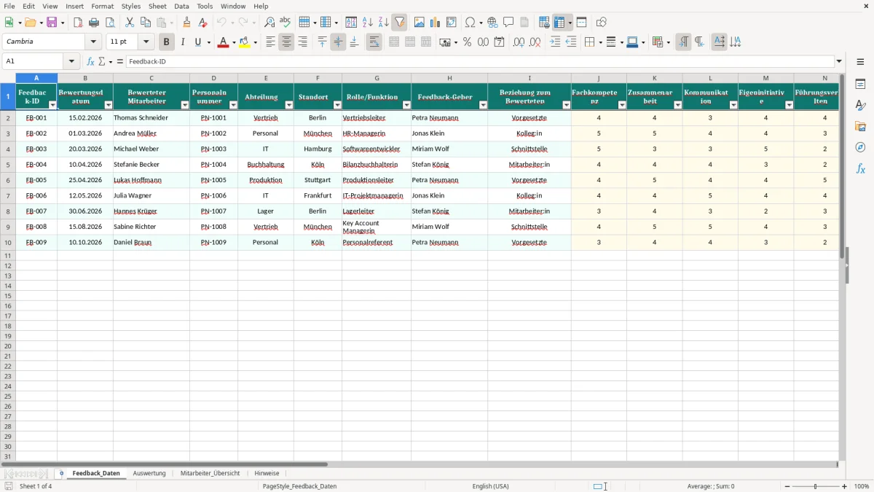Toggle Center Horizontally alignment
The image size is (874, 492).
[x=286, y=42]
